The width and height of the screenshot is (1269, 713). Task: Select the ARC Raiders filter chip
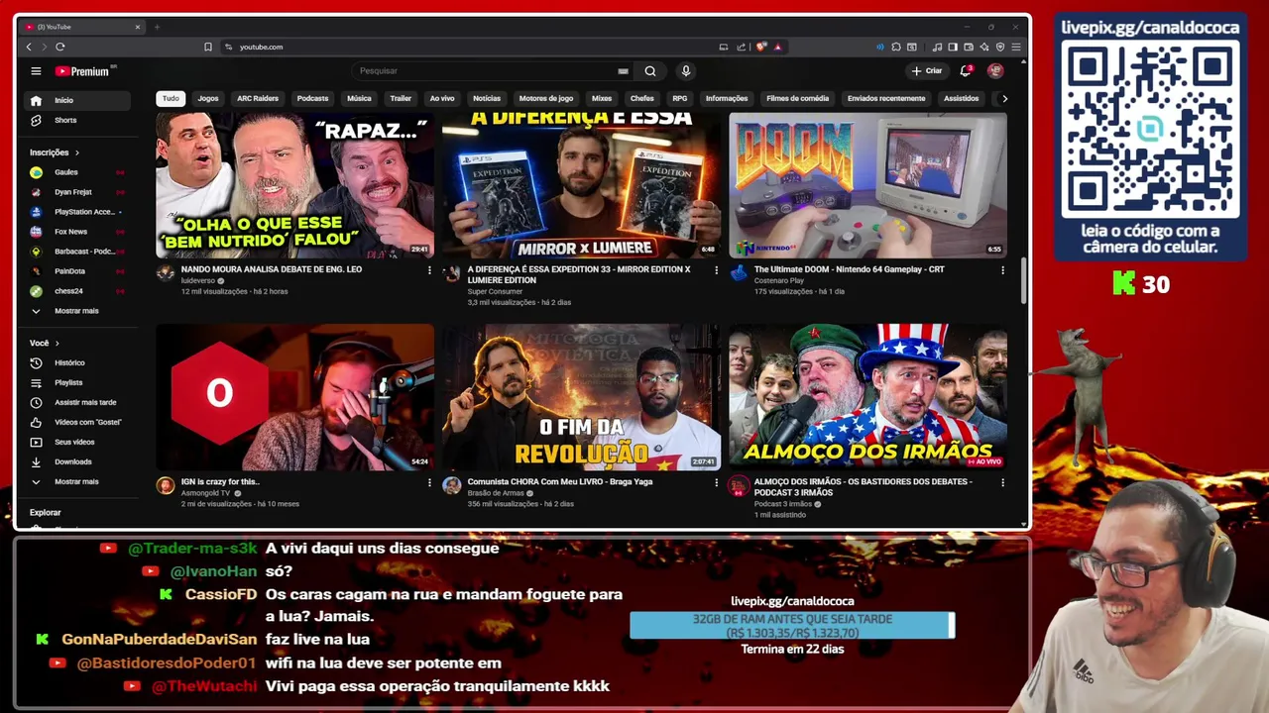(258, 98)
